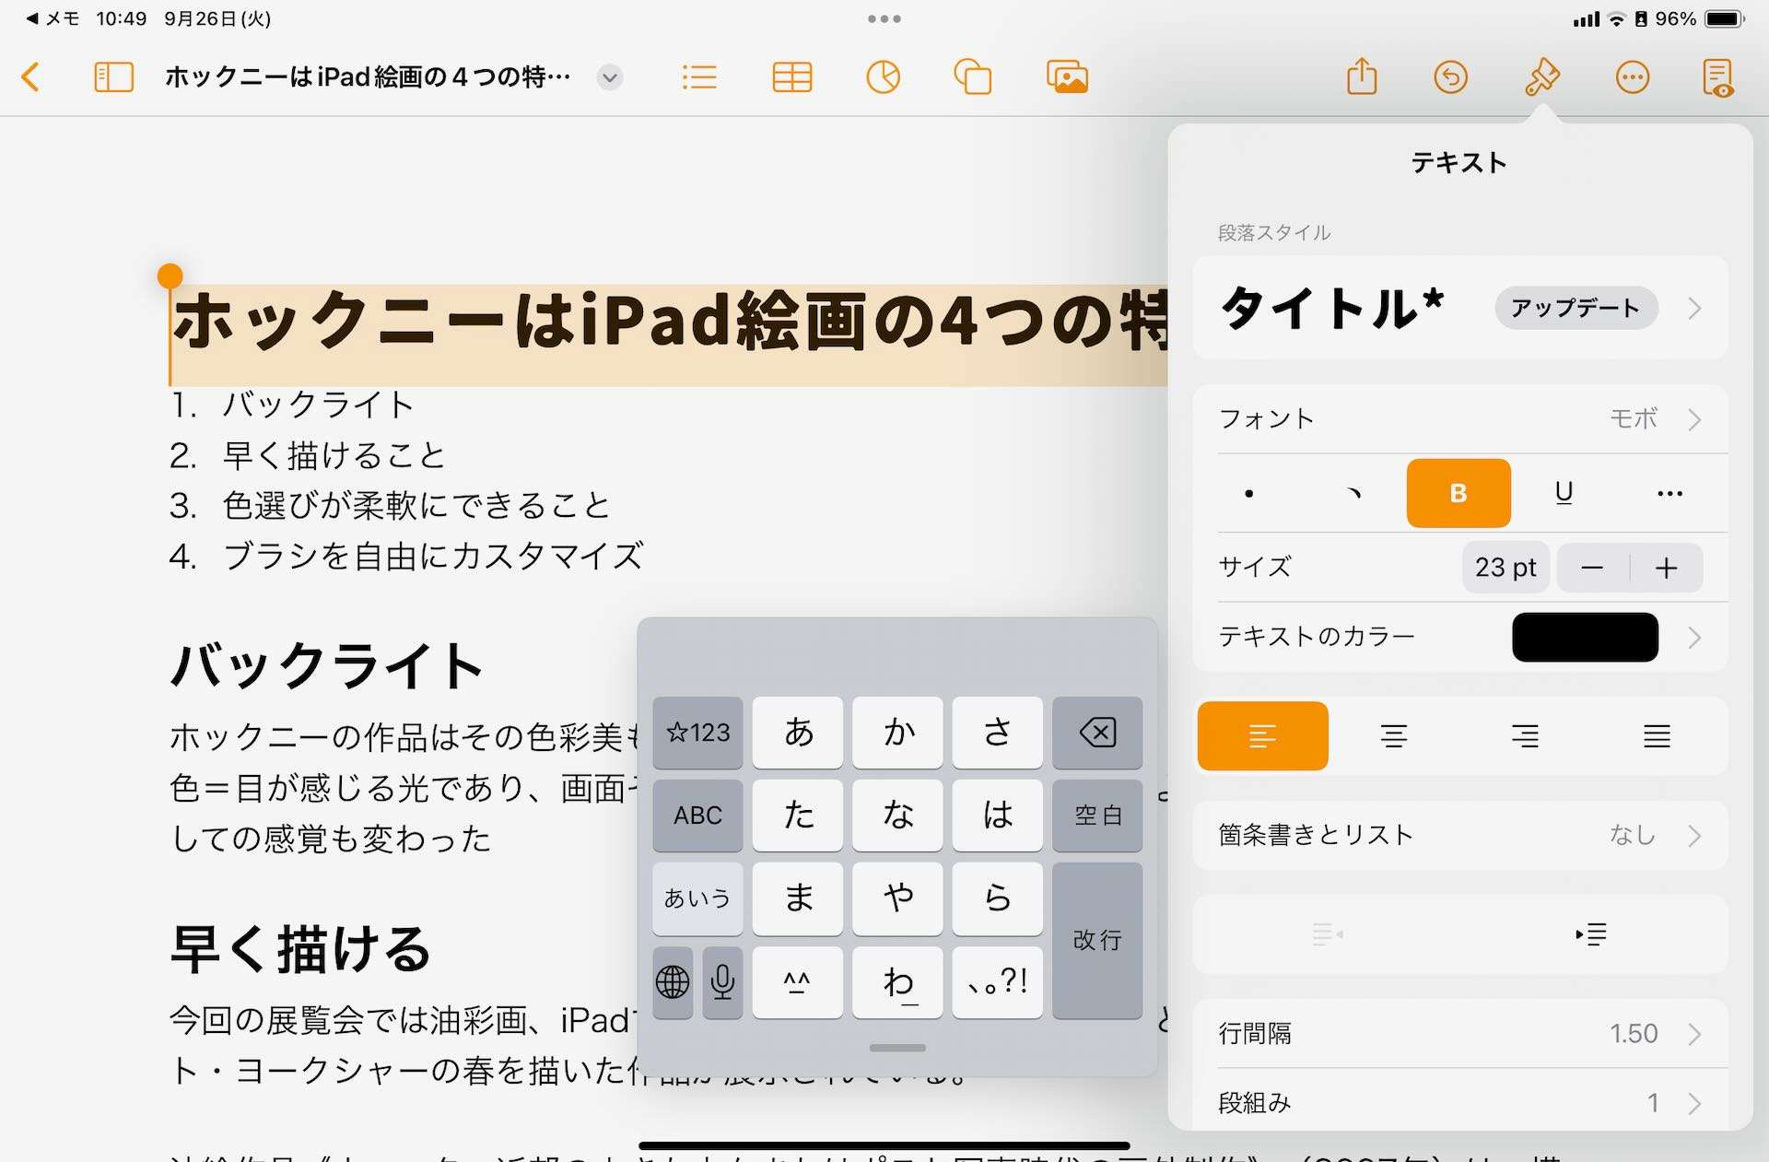Select right text alignment
The width and height of the screenshot is (1769, 1162).
pyautogui.click(x=1524, y=735)
